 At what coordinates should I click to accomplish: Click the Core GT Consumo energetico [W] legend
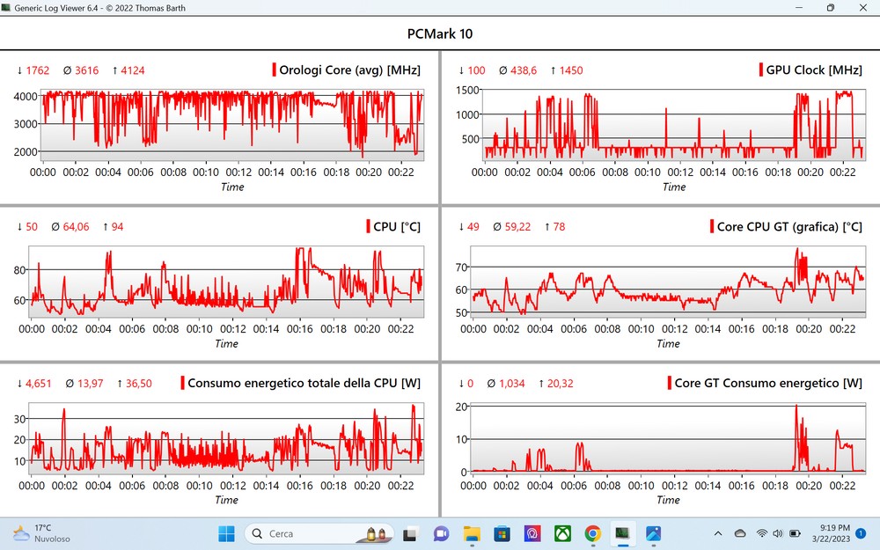pos(765,384)
